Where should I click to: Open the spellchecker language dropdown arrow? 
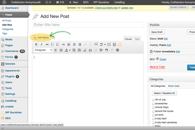pyautogui.click(x=105, y=45)
